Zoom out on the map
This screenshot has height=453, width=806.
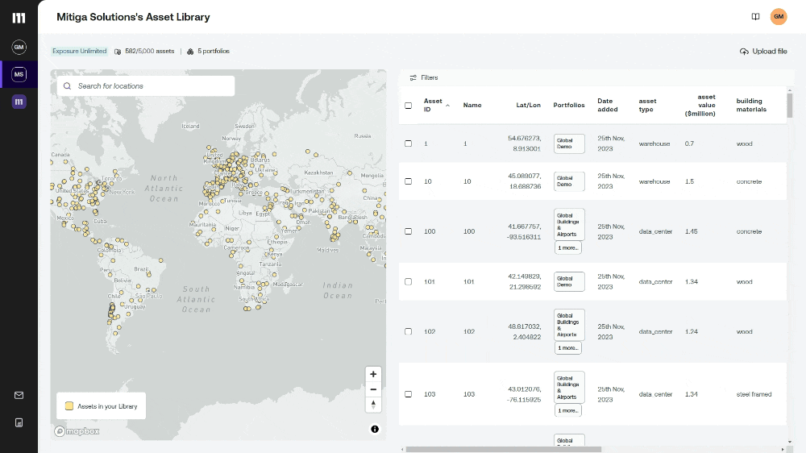coord(373,389)
